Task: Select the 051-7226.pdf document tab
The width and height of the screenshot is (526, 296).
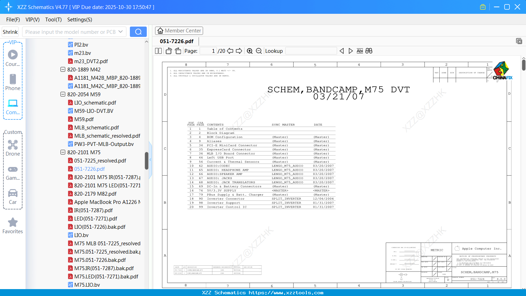Action: click(176, 41)
